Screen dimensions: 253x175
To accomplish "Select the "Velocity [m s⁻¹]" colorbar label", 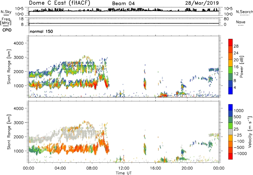I will tap(250, 132).
